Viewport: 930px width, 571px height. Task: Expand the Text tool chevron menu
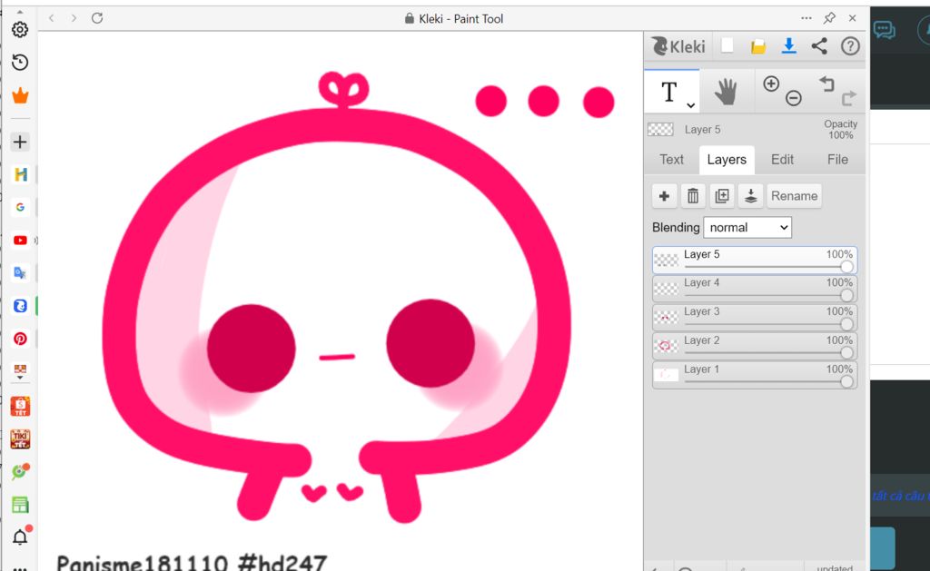691,104
